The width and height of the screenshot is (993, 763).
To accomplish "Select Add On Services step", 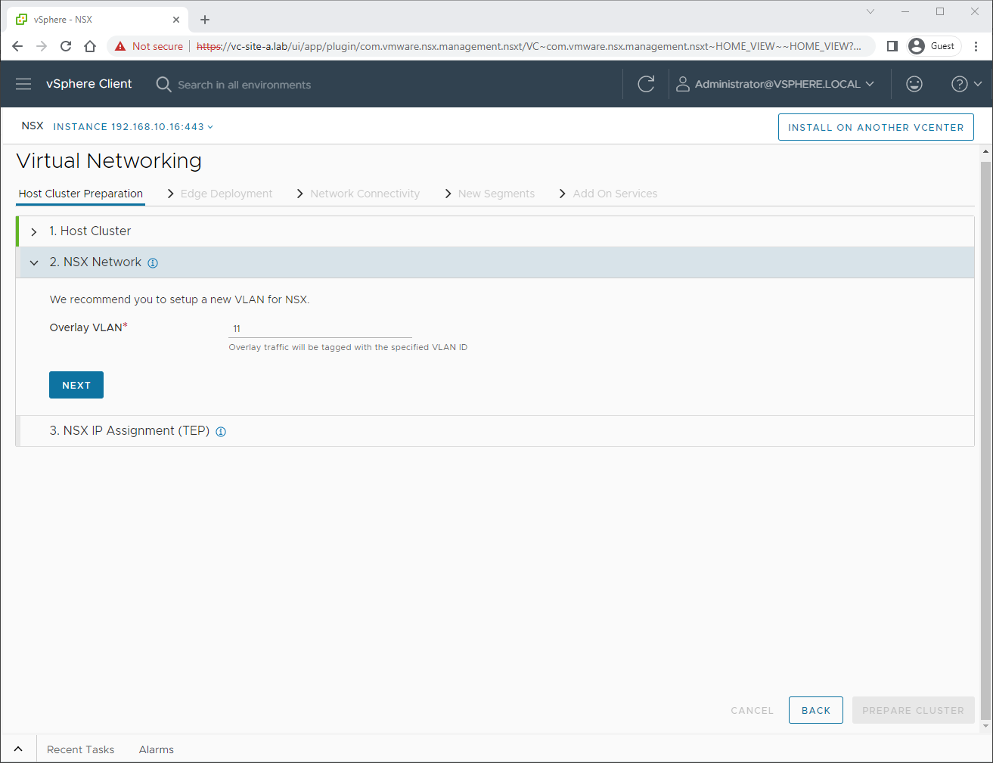I will 615,194.
